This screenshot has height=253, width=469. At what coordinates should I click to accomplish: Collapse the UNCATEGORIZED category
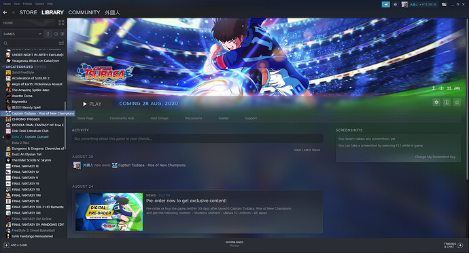[3, 67]
